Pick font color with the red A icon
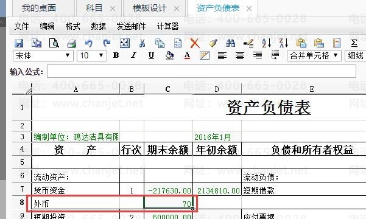This screenshot has width=366, height=219. (187, 56)
